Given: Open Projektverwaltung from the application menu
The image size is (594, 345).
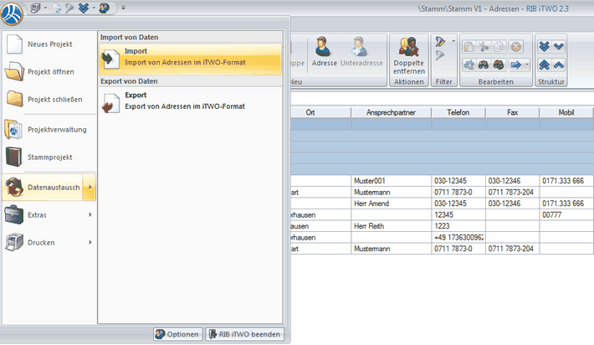Looking at the screenshot, I should [48, 129].
